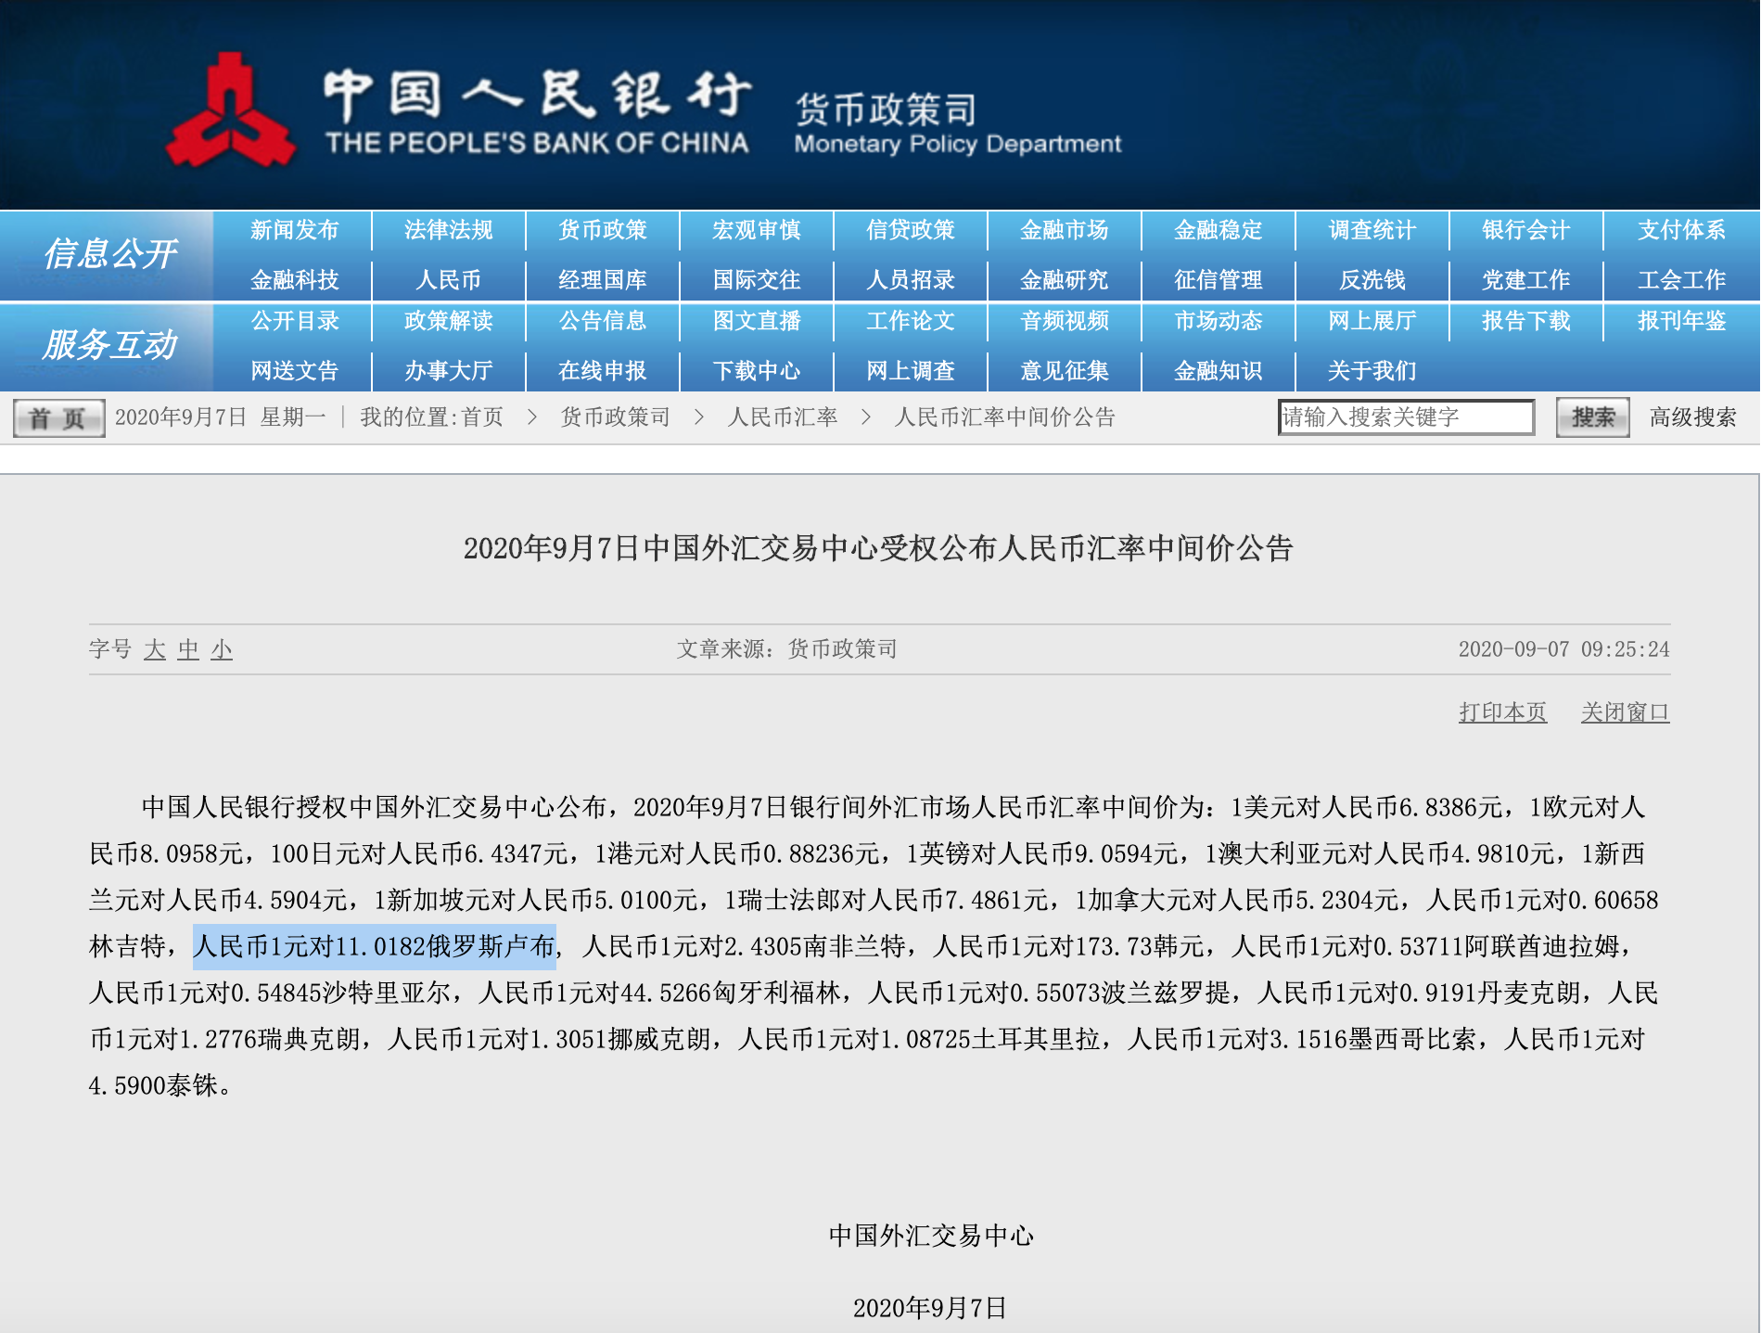The image size is (1761, 1333).
Task: Open 高级搜索 advanced search
Action: (x=1692, y=417)
